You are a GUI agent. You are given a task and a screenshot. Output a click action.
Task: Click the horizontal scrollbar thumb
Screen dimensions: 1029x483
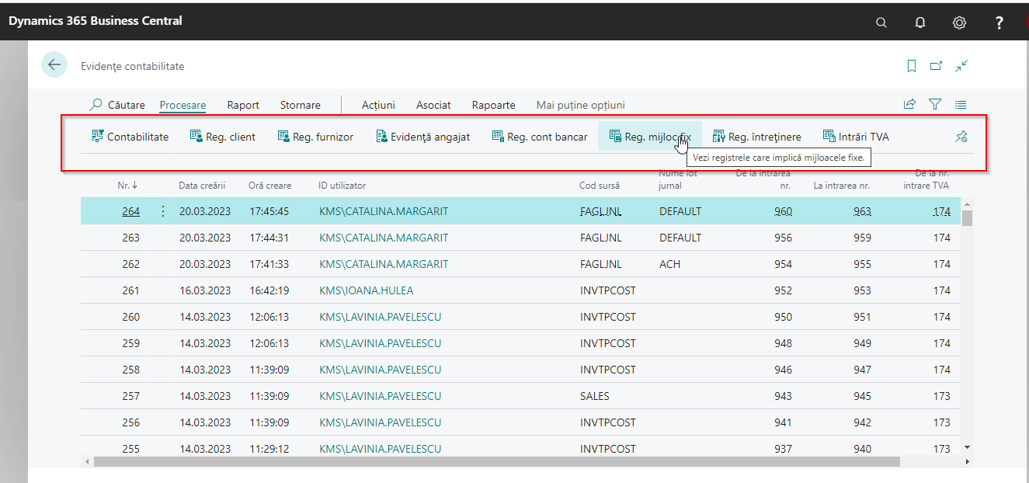[497, 461]
